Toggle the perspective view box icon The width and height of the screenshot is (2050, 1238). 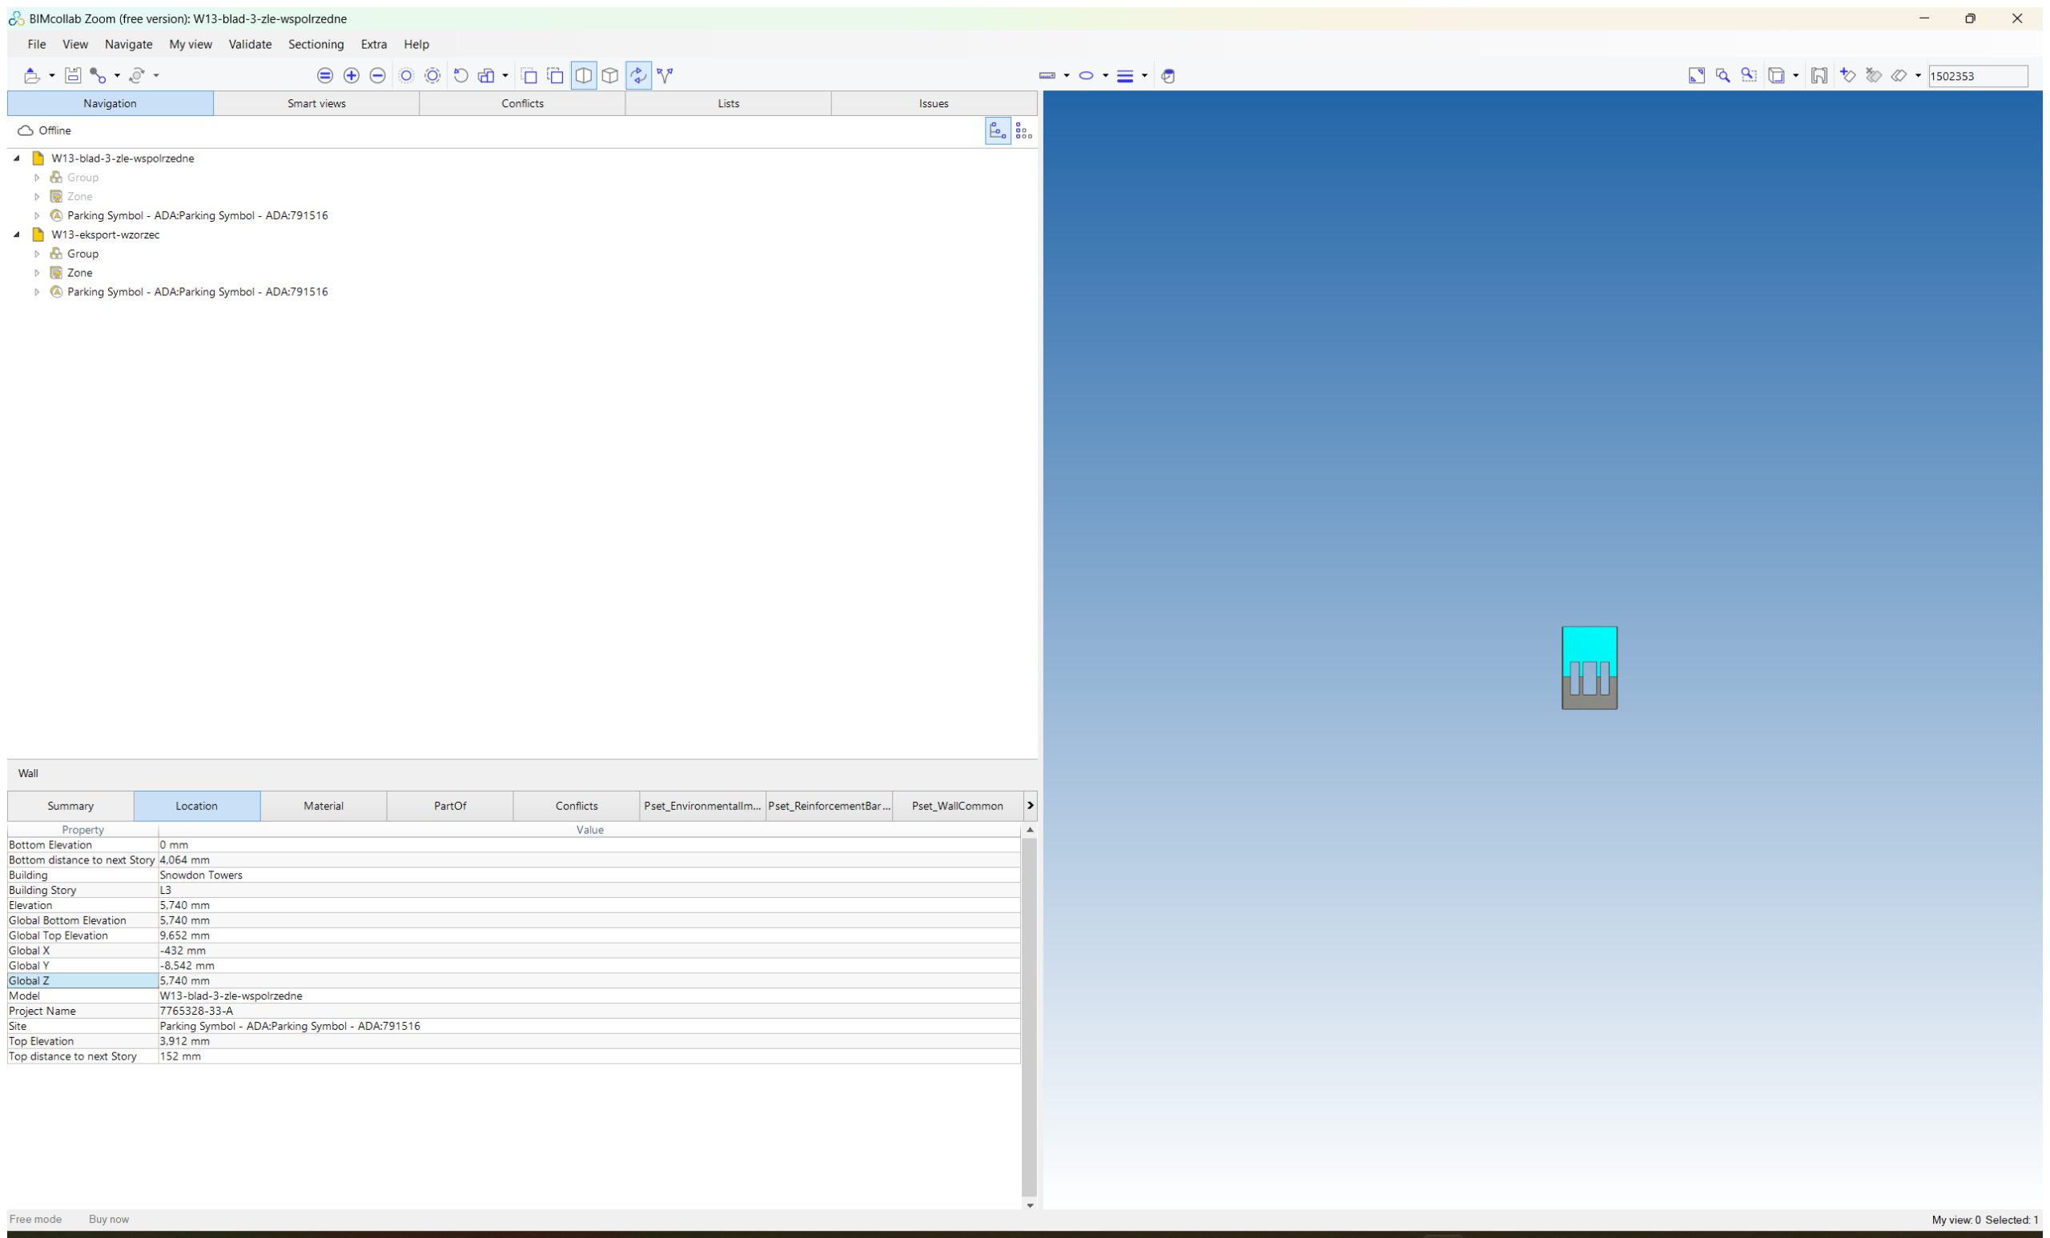coord(584,76)
